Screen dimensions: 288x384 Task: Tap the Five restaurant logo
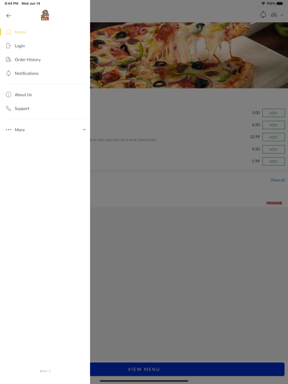click(x=45, y=15)
